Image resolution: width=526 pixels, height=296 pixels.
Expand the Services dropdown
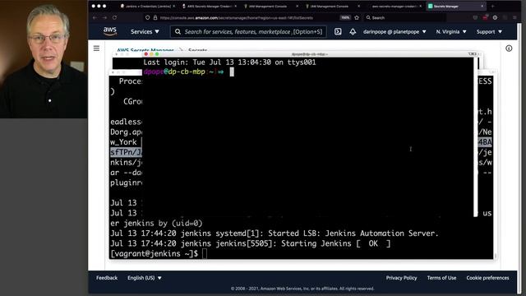point(145,31)
